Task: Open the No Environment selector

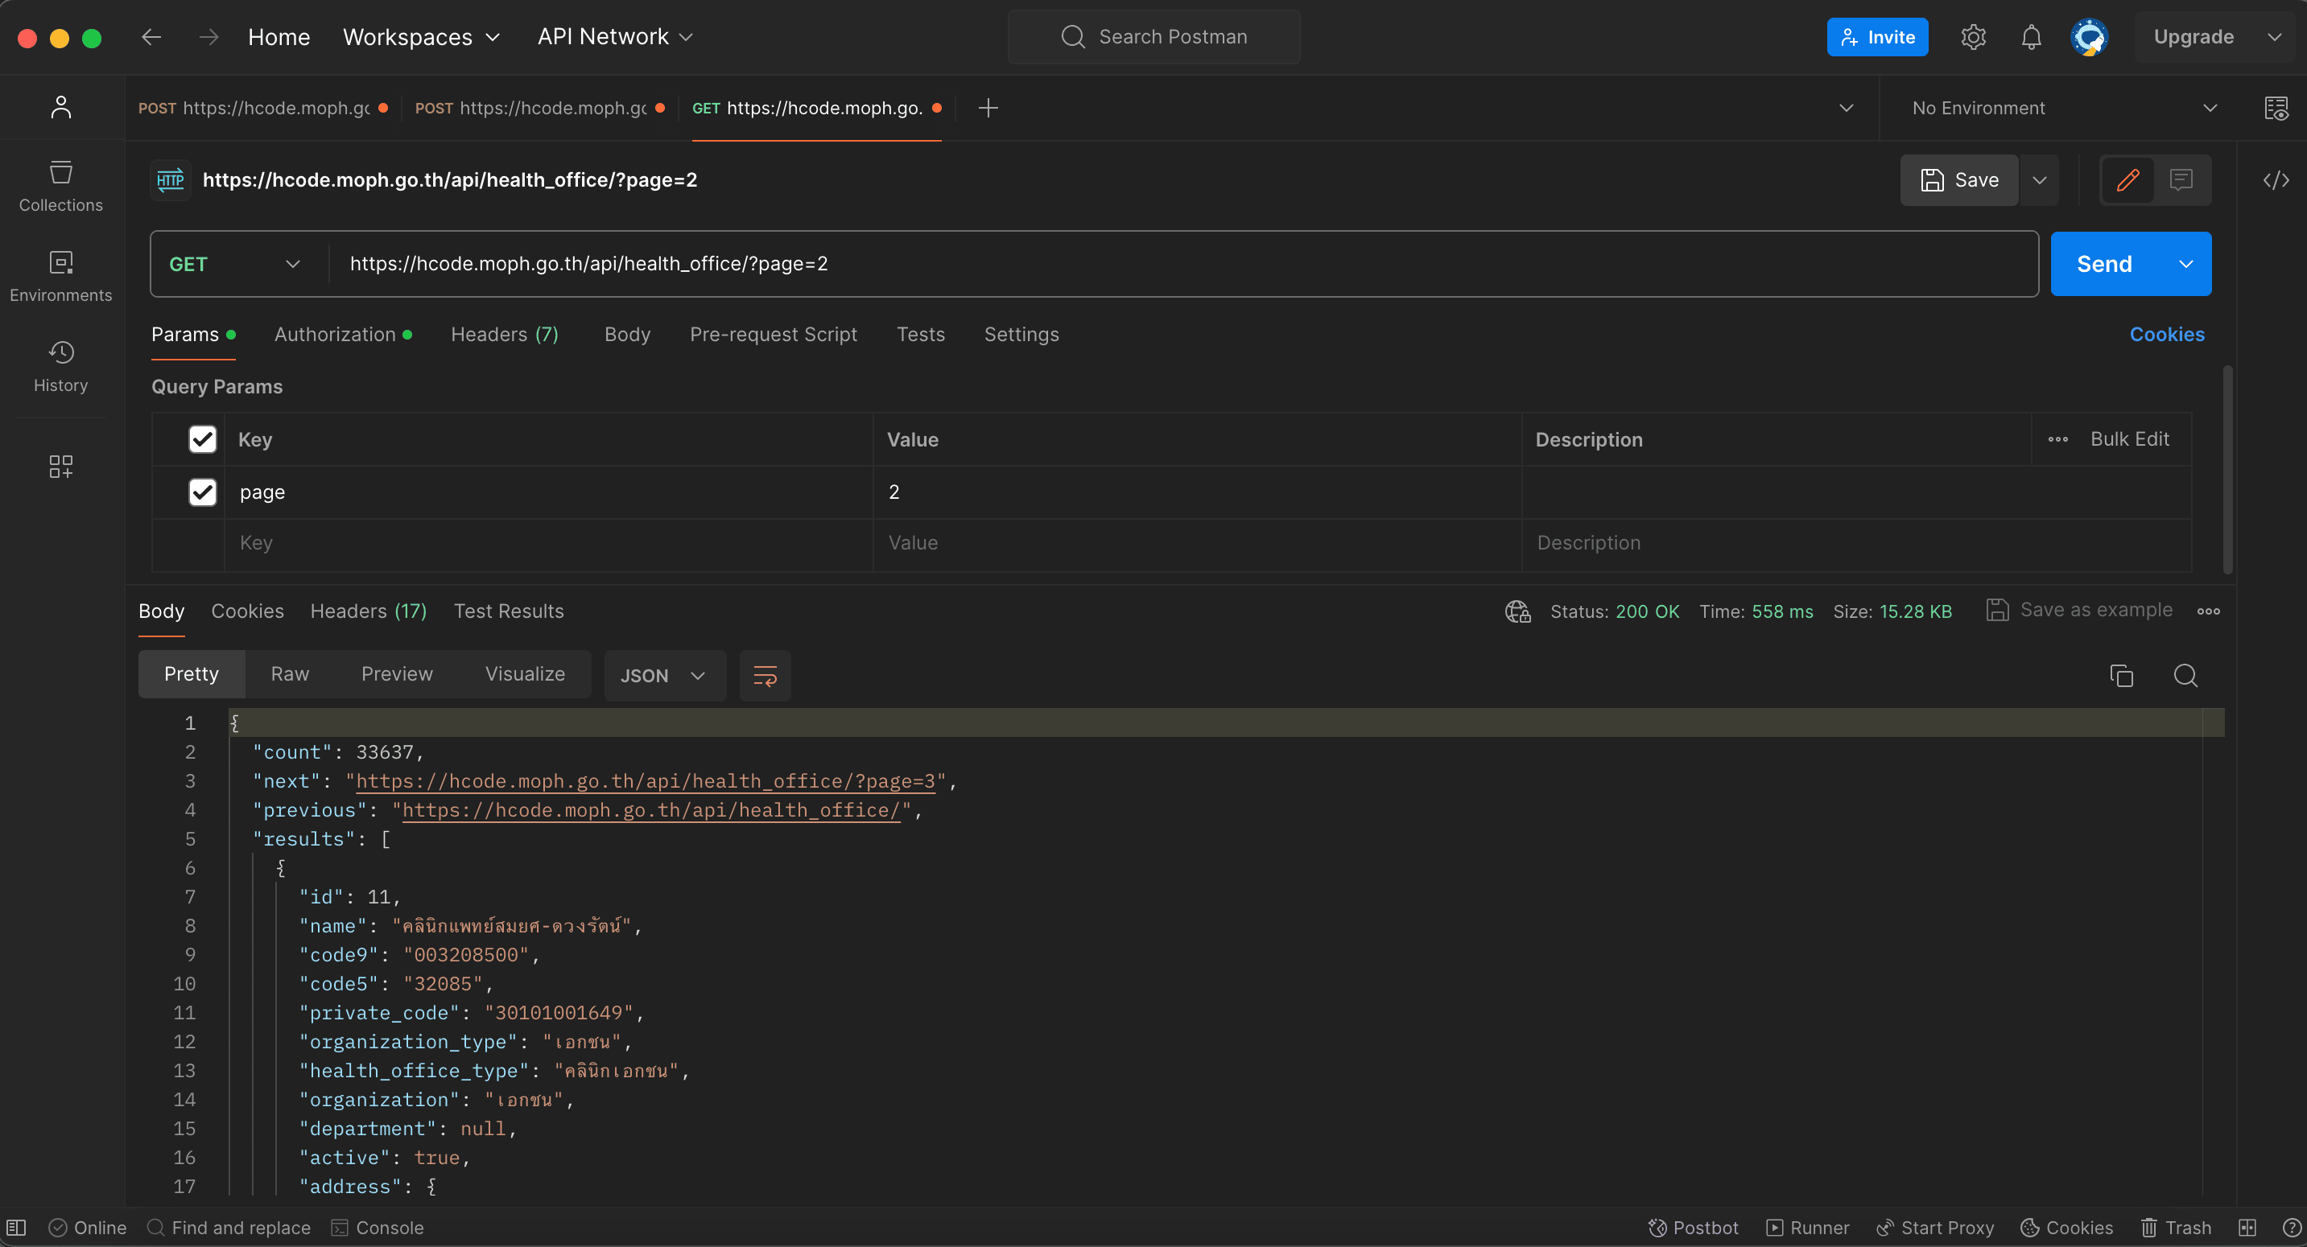Action: tap(2063, 109)
